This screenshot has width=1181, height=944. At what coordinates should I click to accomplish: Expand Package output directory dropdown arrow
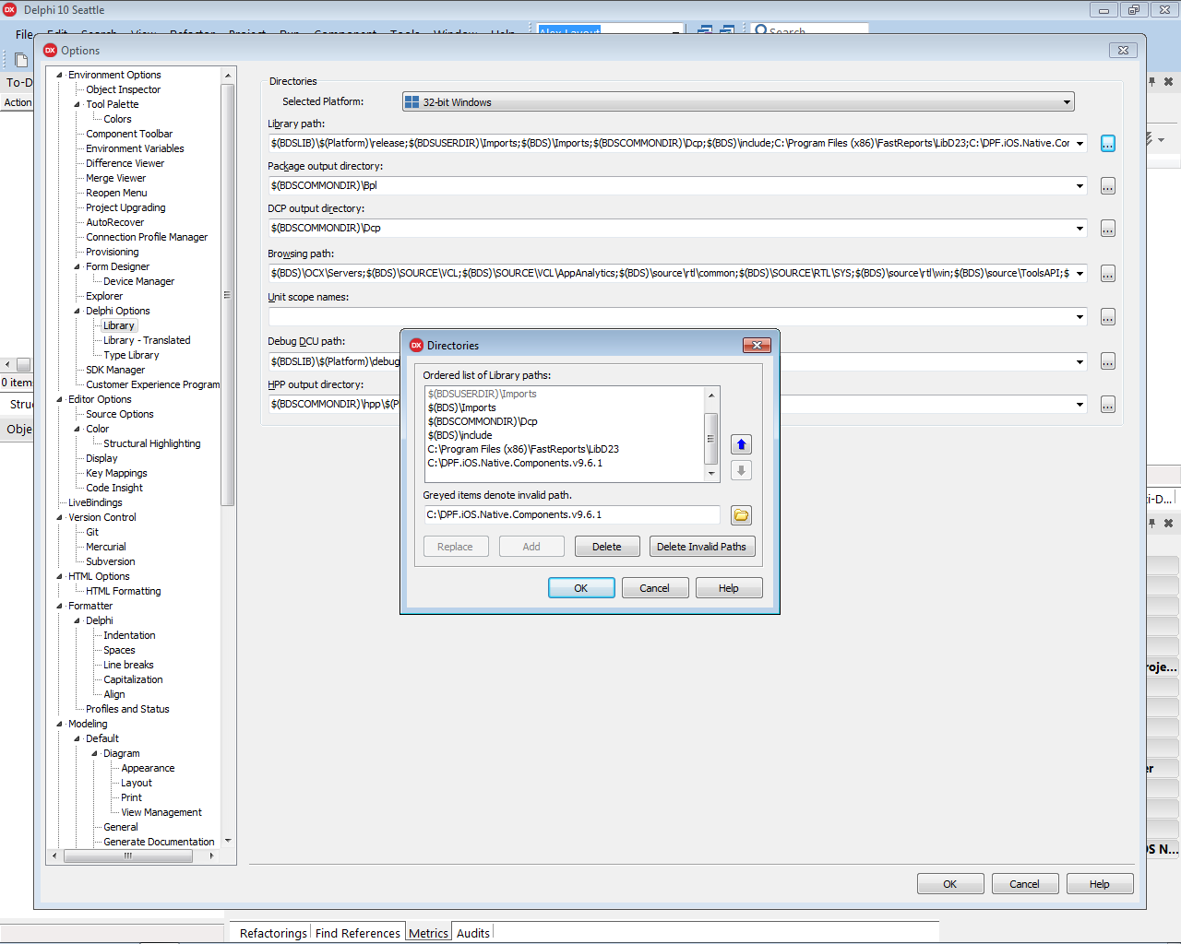point(1080,186)
